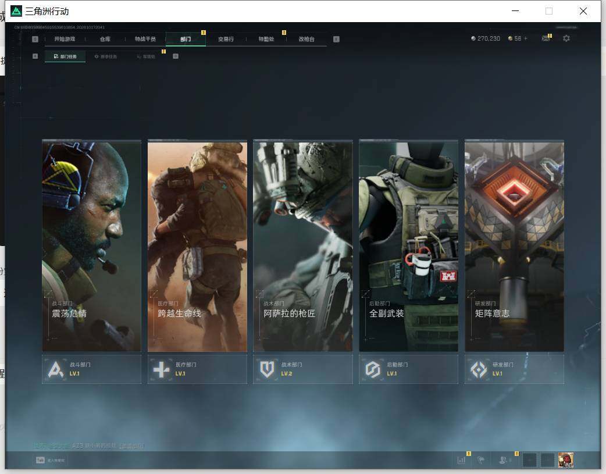
Task: Click the 后勤部门 hexagon emblem icon
Action: 373,369
